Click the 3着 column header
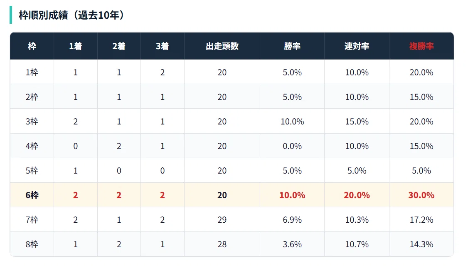Viewport: 468px width, 266px height. pos(163,46)
